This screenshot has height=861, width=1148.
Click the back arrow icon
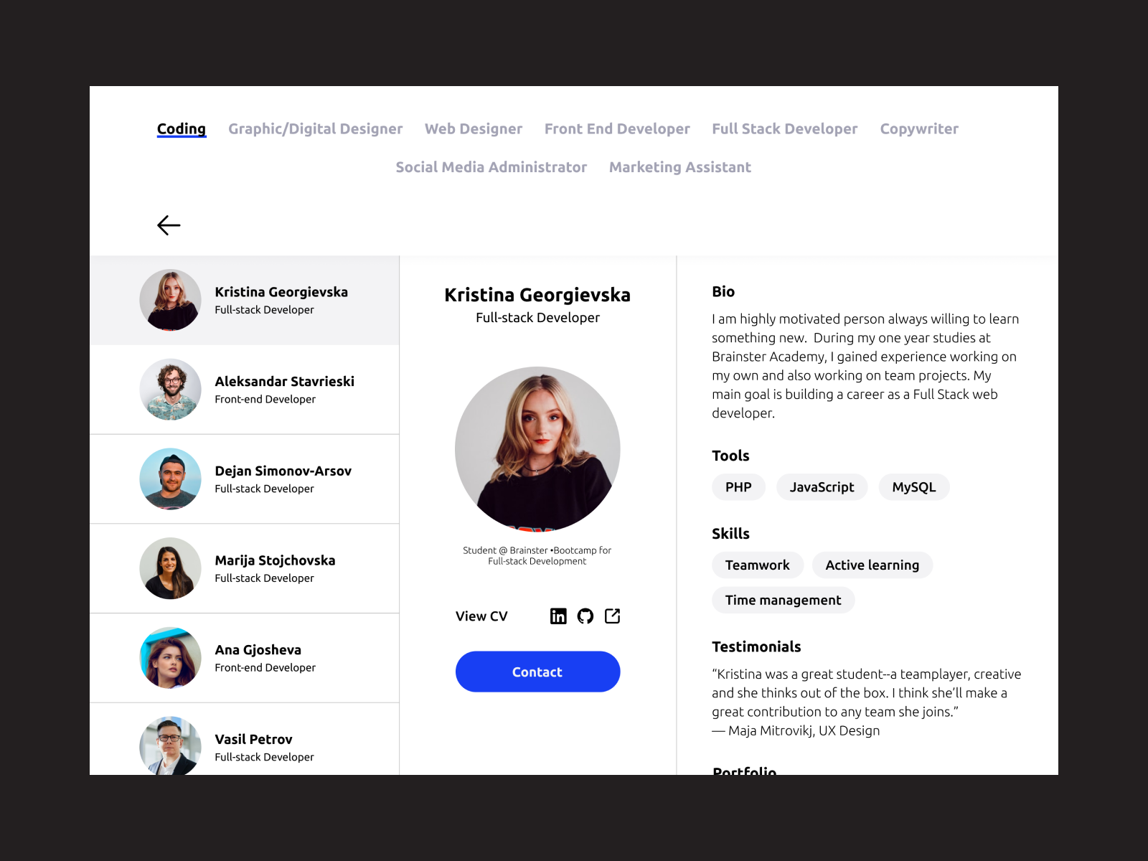coord(169,225)
